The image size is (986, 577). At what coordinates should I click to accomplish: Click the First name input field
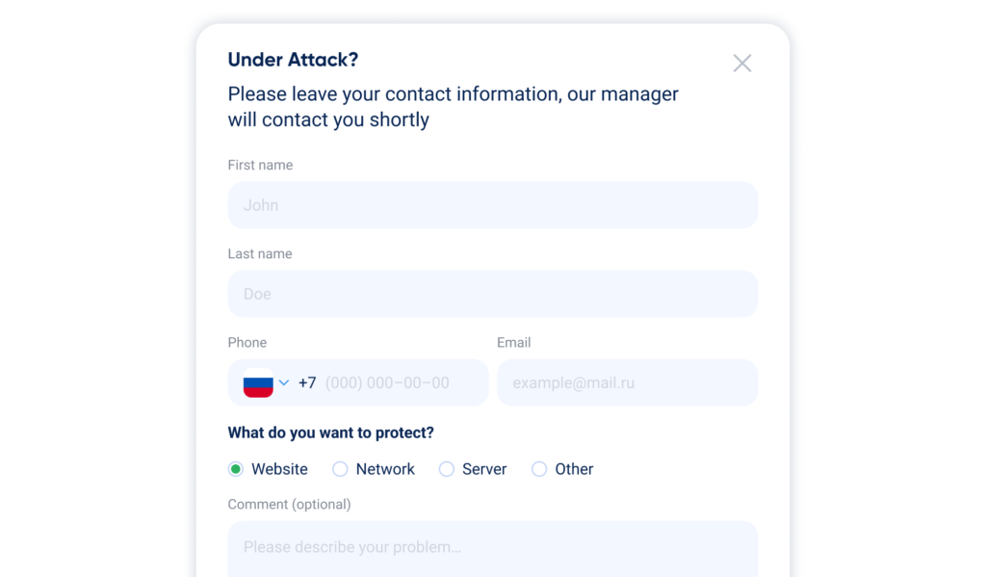point(492,204)
